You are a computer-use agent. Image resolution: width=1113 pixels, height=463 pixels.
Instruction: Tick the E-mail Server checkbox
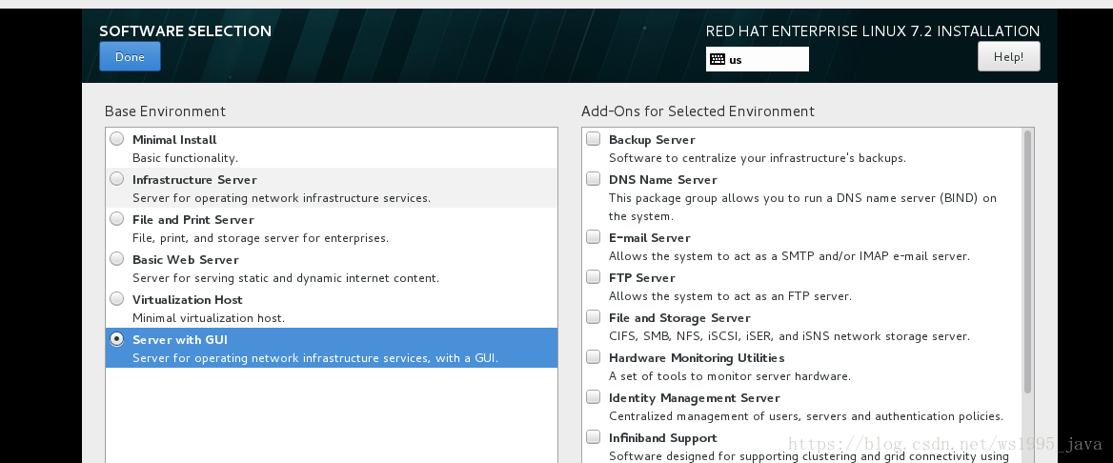[x=593, y=236]
